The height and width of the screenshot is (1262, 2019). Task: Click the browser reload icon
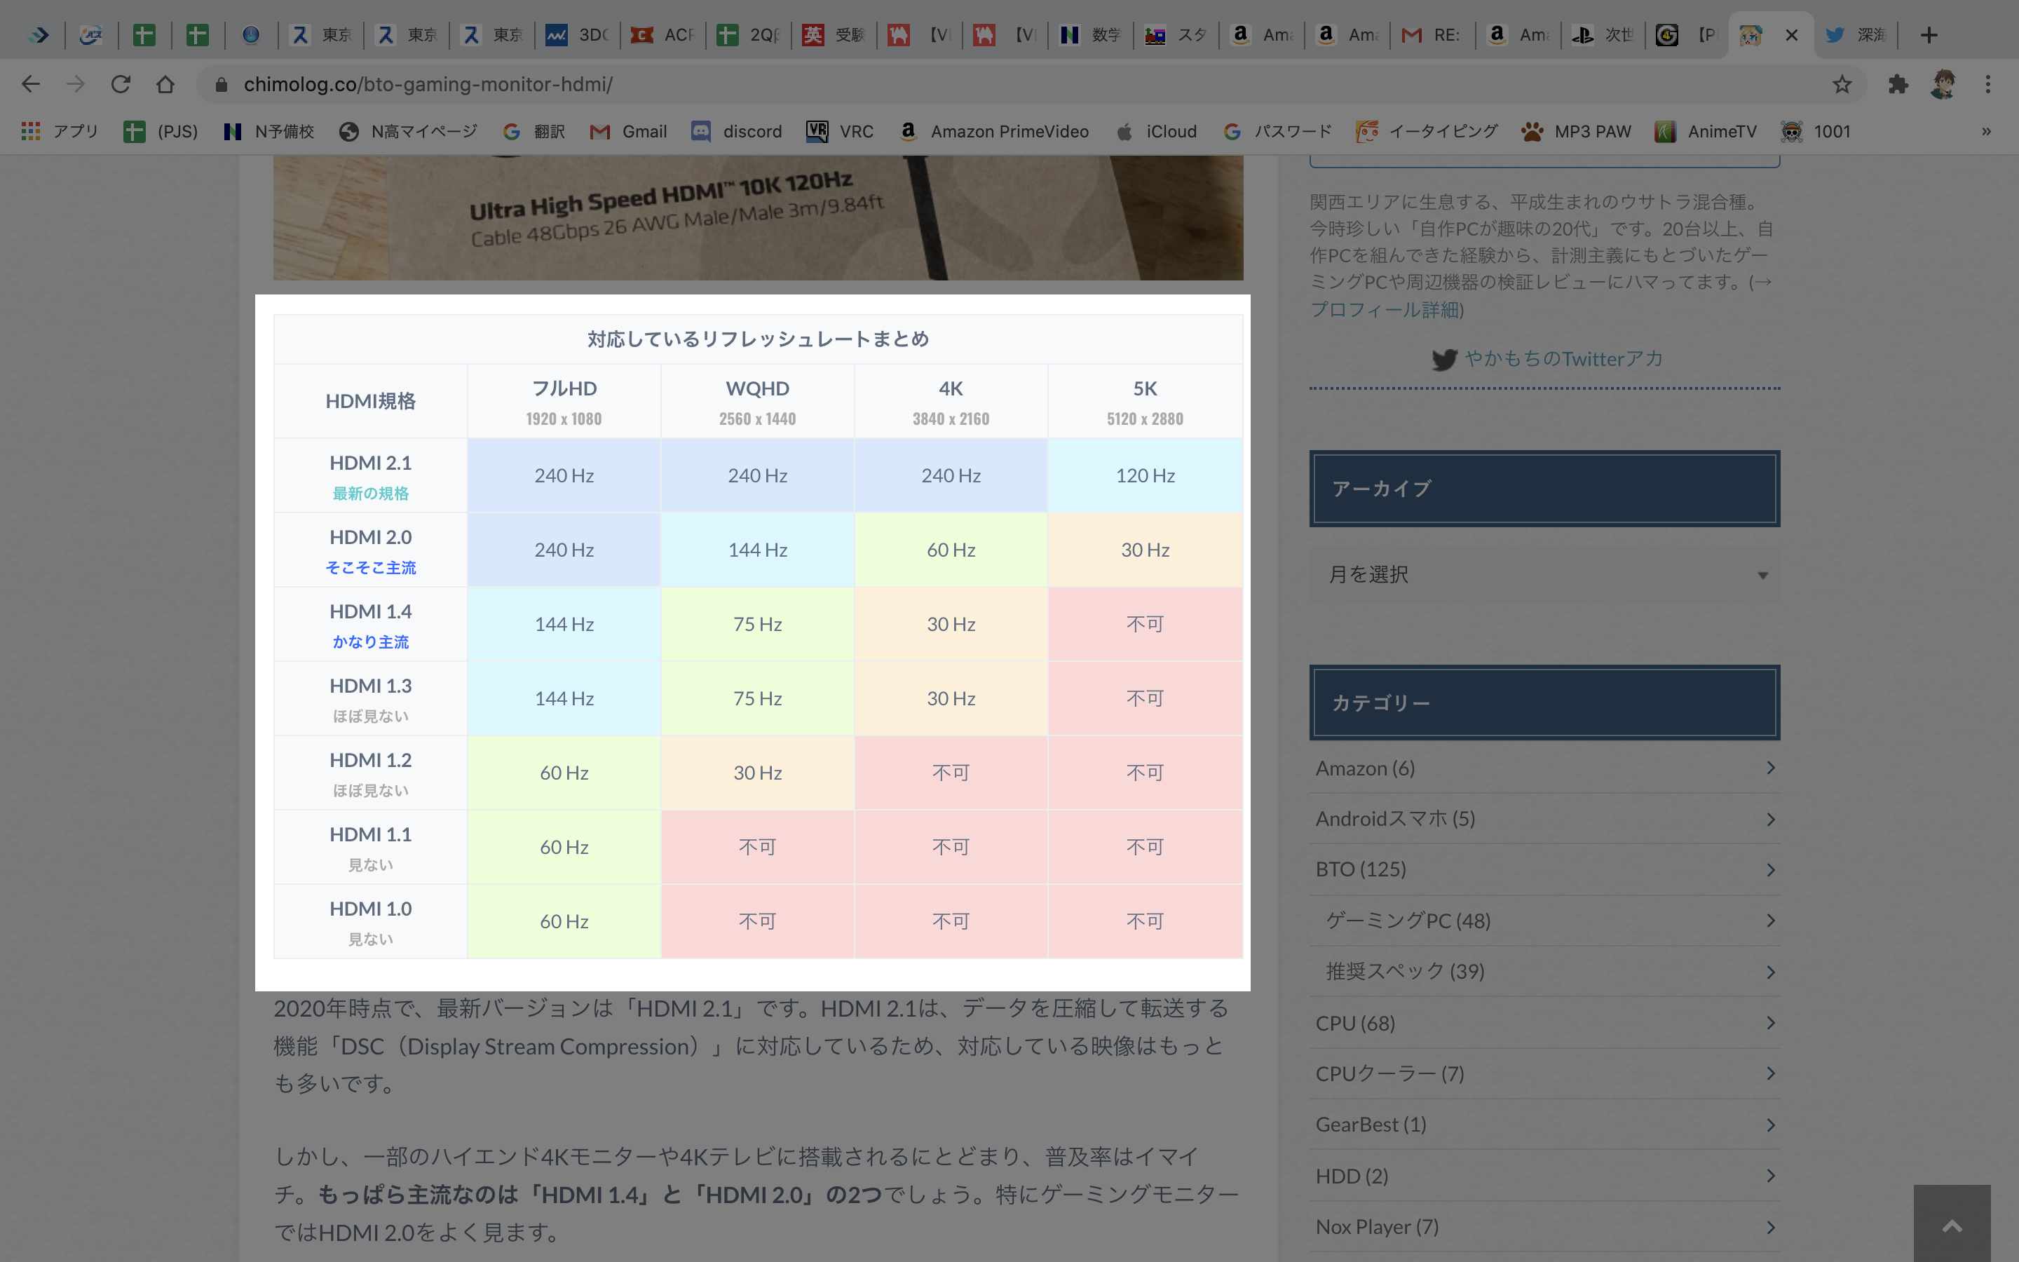point(121,84)
